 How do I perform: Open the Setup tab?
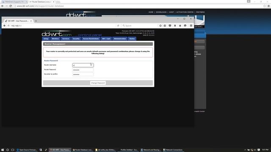pos(46,39)
